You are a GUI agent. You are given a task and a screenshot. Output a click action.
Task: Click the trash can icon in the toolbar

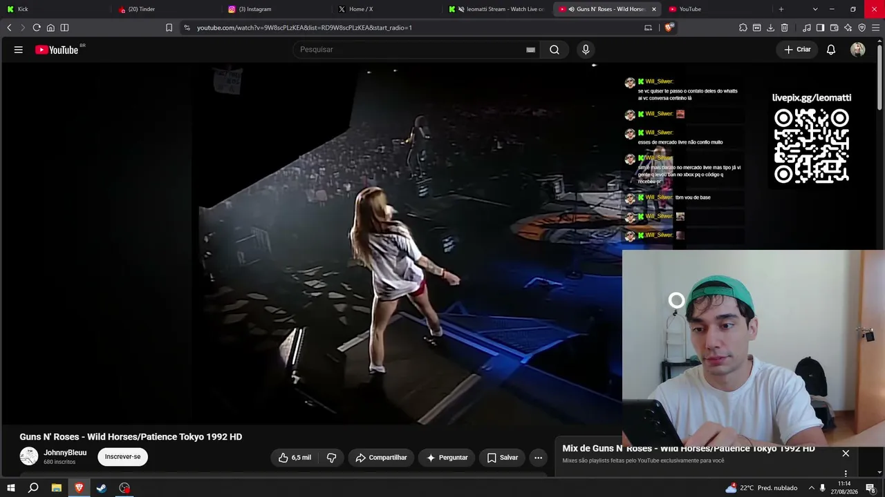point(785,28)
